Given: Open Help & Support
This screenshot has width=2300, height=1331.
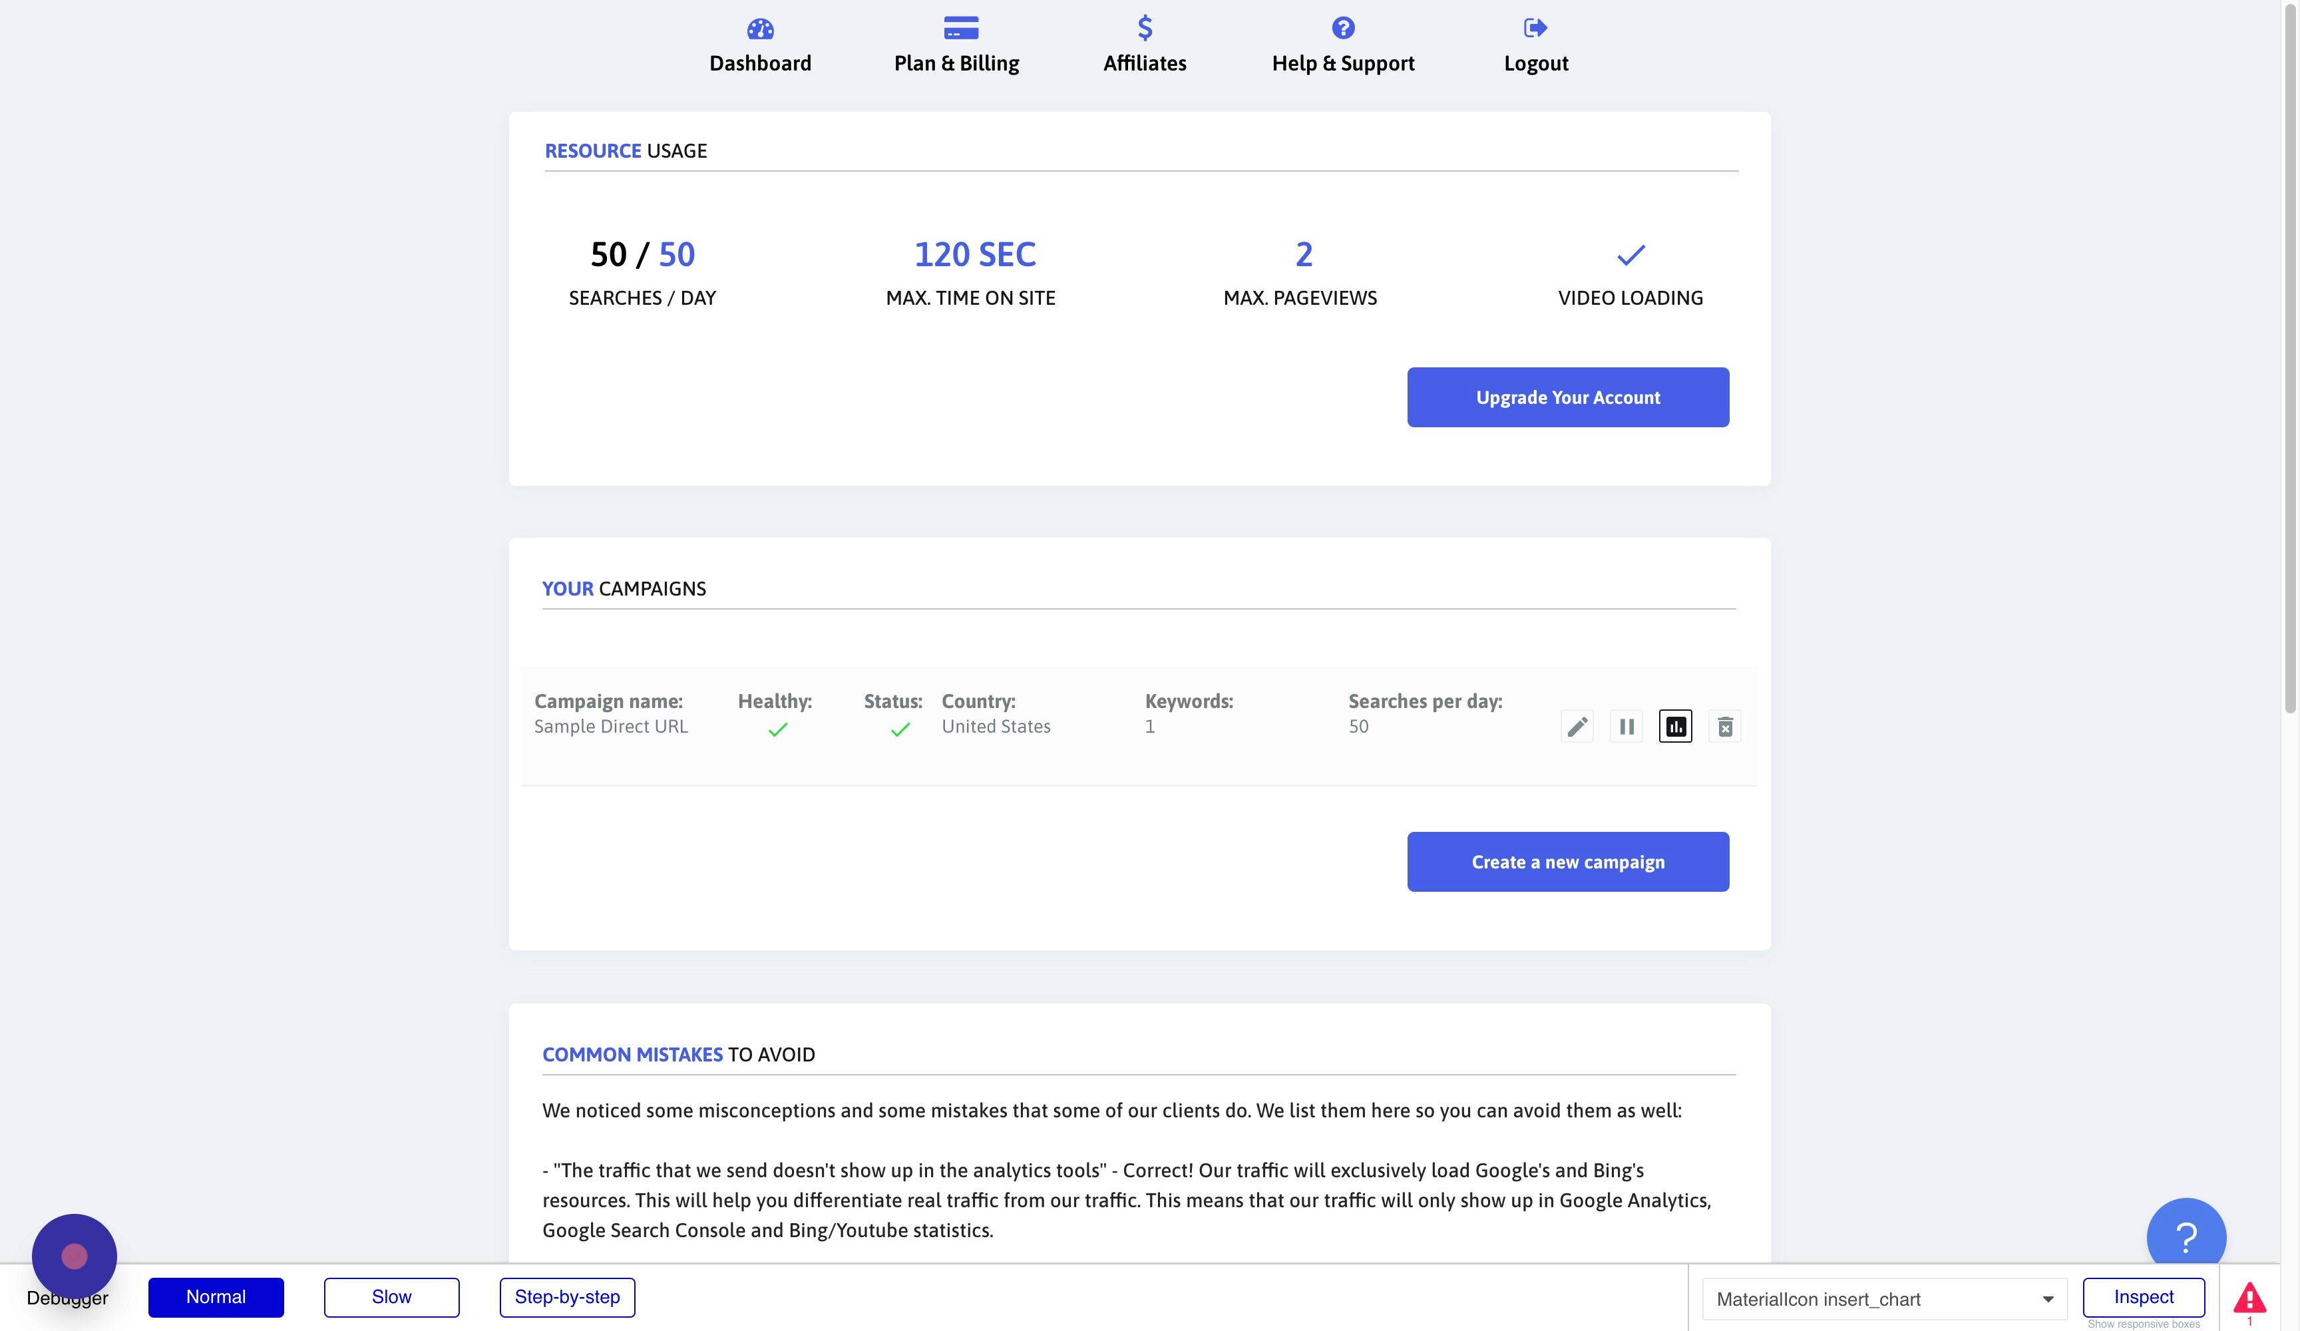Looking at the screenshot, I should 1342,45.
